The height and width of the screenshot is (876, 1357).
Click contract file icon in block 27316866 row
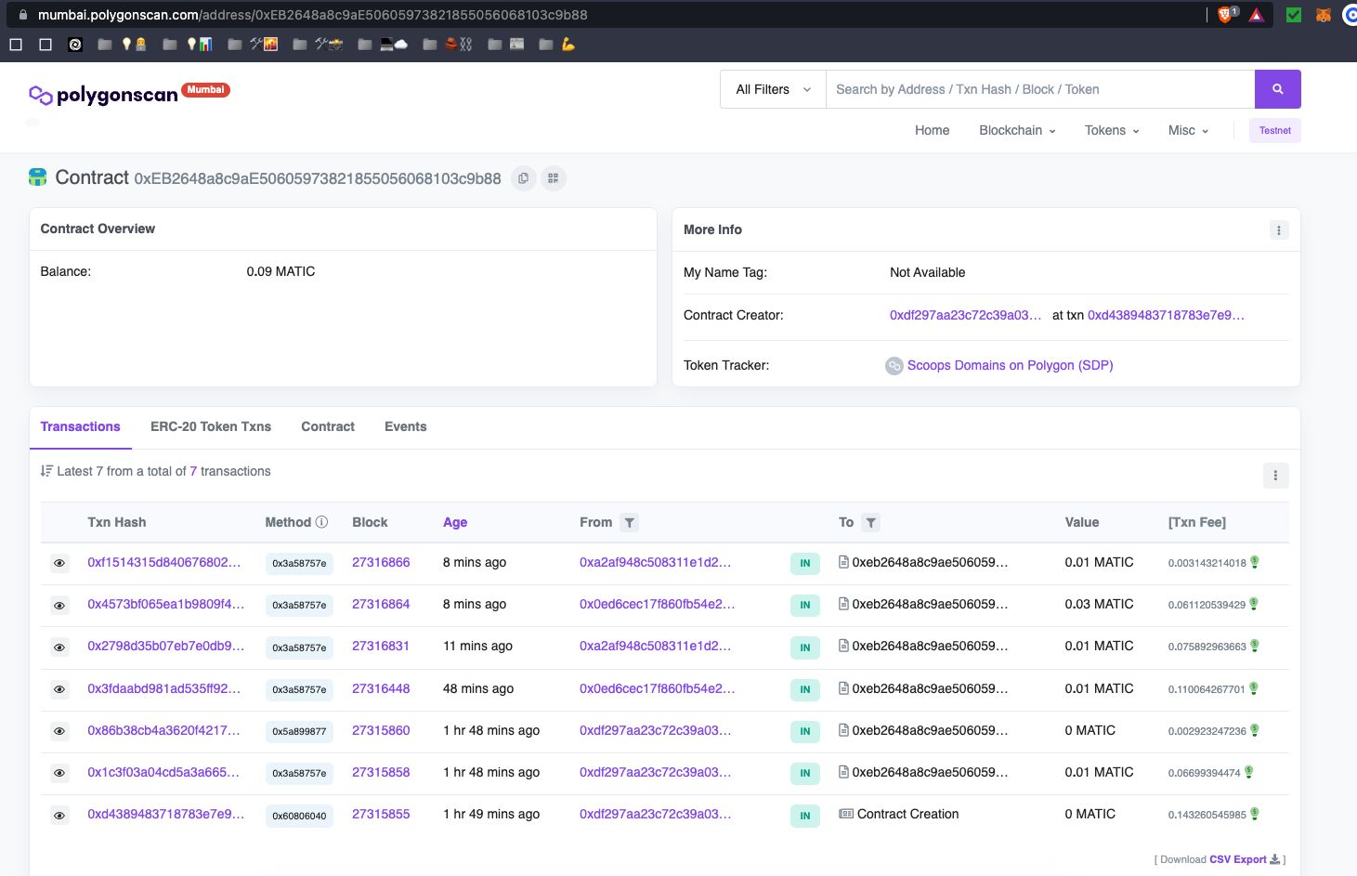[x=843, y=562]
